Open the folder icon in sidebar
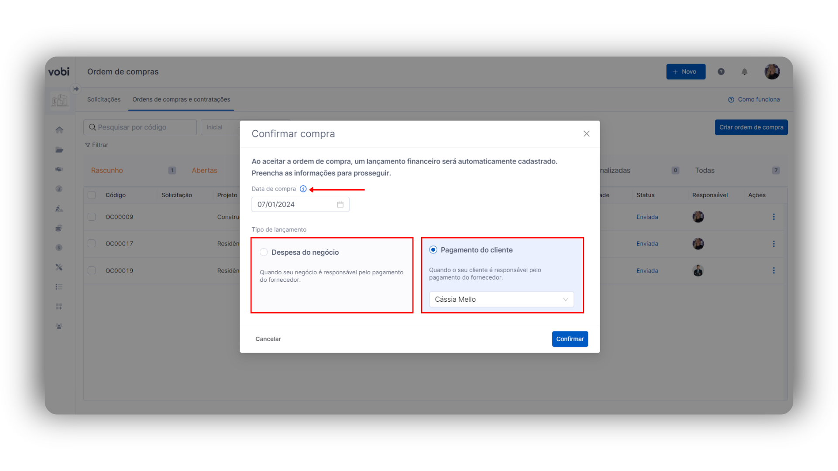 (x=59, y=150)
